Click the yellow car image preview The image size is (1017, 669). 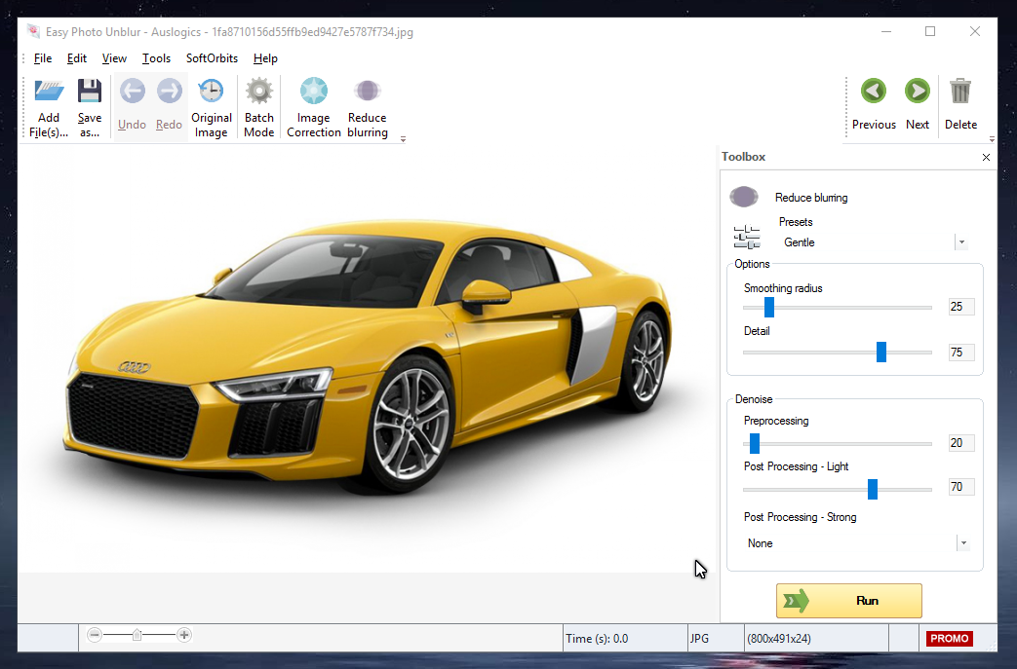[x=369, y=356]
